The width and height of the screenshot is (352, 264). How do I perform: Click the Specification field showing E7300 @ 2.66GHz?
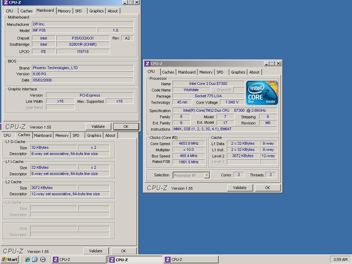pos(225,110)
